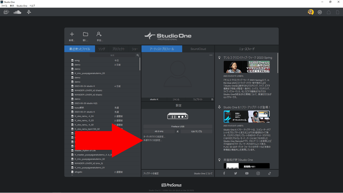Switch to the プロジェクト tab

(119, 49)
